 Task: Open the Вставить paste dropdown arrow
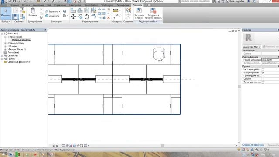tap(33, 17)
